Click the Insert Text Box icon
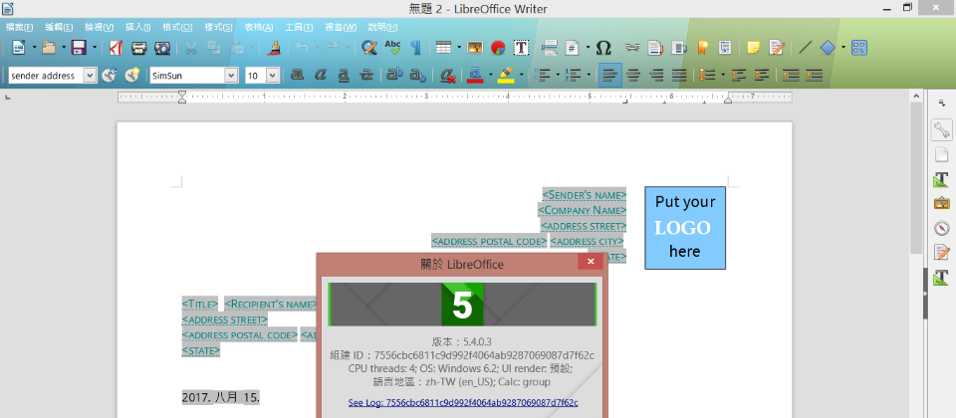 point(521,47)
